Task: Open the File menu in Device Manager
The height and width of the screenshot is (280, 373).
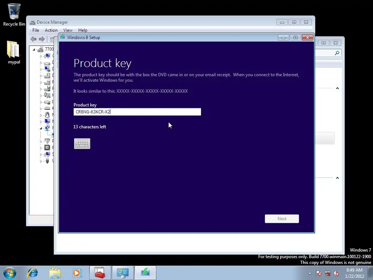Action: 36,30
